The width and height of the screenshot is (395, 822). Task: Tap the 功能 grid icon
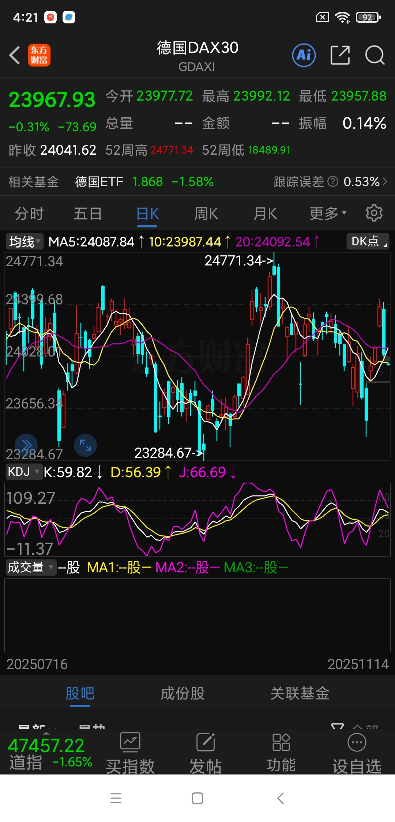281,742
